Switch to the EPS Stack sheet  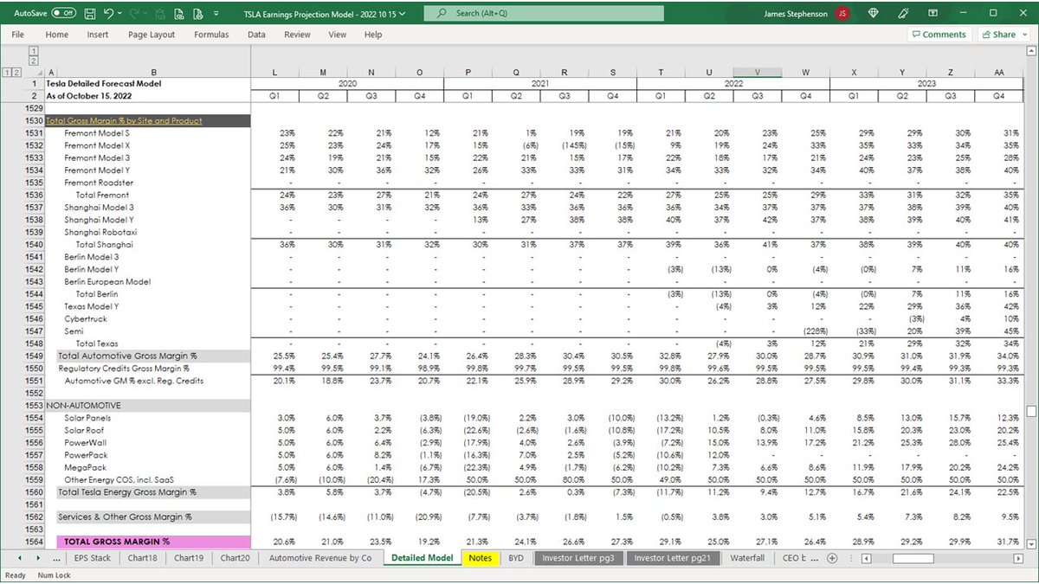point(93,558)
